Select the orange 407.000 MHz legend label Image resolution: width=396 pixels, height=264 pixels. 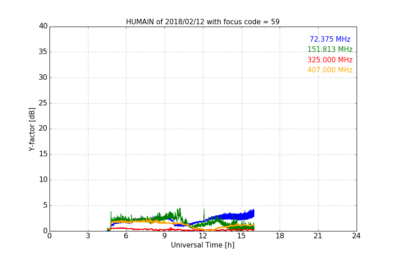[x=330, y=70]
